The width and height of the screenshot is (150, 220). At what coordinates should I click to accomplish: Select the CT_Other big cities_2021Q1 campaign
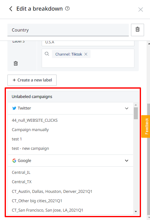(x=37, y=201)
